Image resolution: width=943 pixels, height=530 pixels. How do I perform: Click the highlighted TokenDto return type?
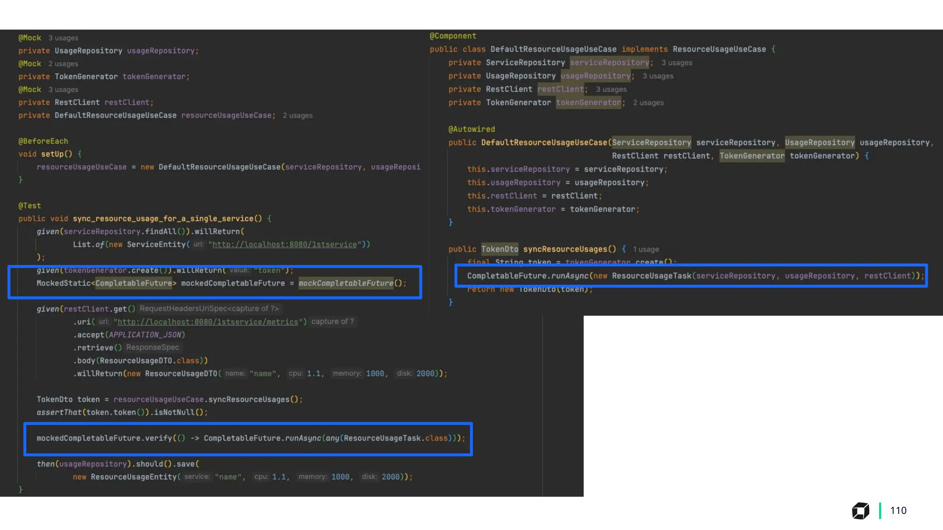point(499,249)
